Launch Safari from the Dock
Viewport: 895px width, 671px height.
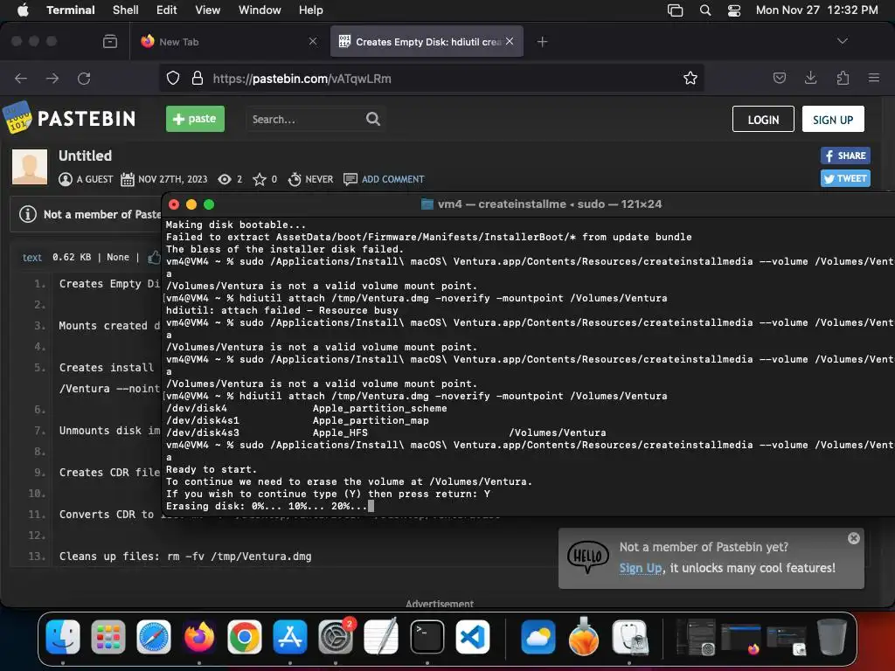pos(154,637)
